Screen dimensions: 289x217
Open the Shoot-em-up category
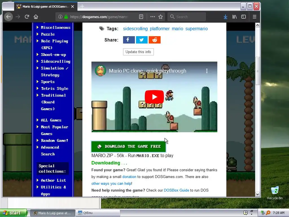53,55
